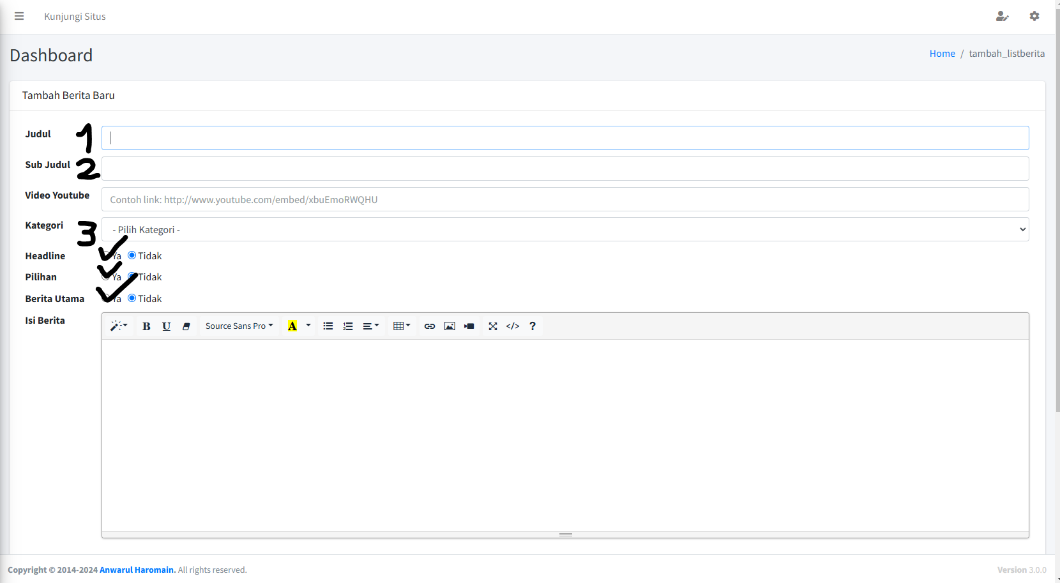The height and width of the screenshot is (583, 1060).
Task: Open the Source Sans Pro font dropdown
Action: 239,326
